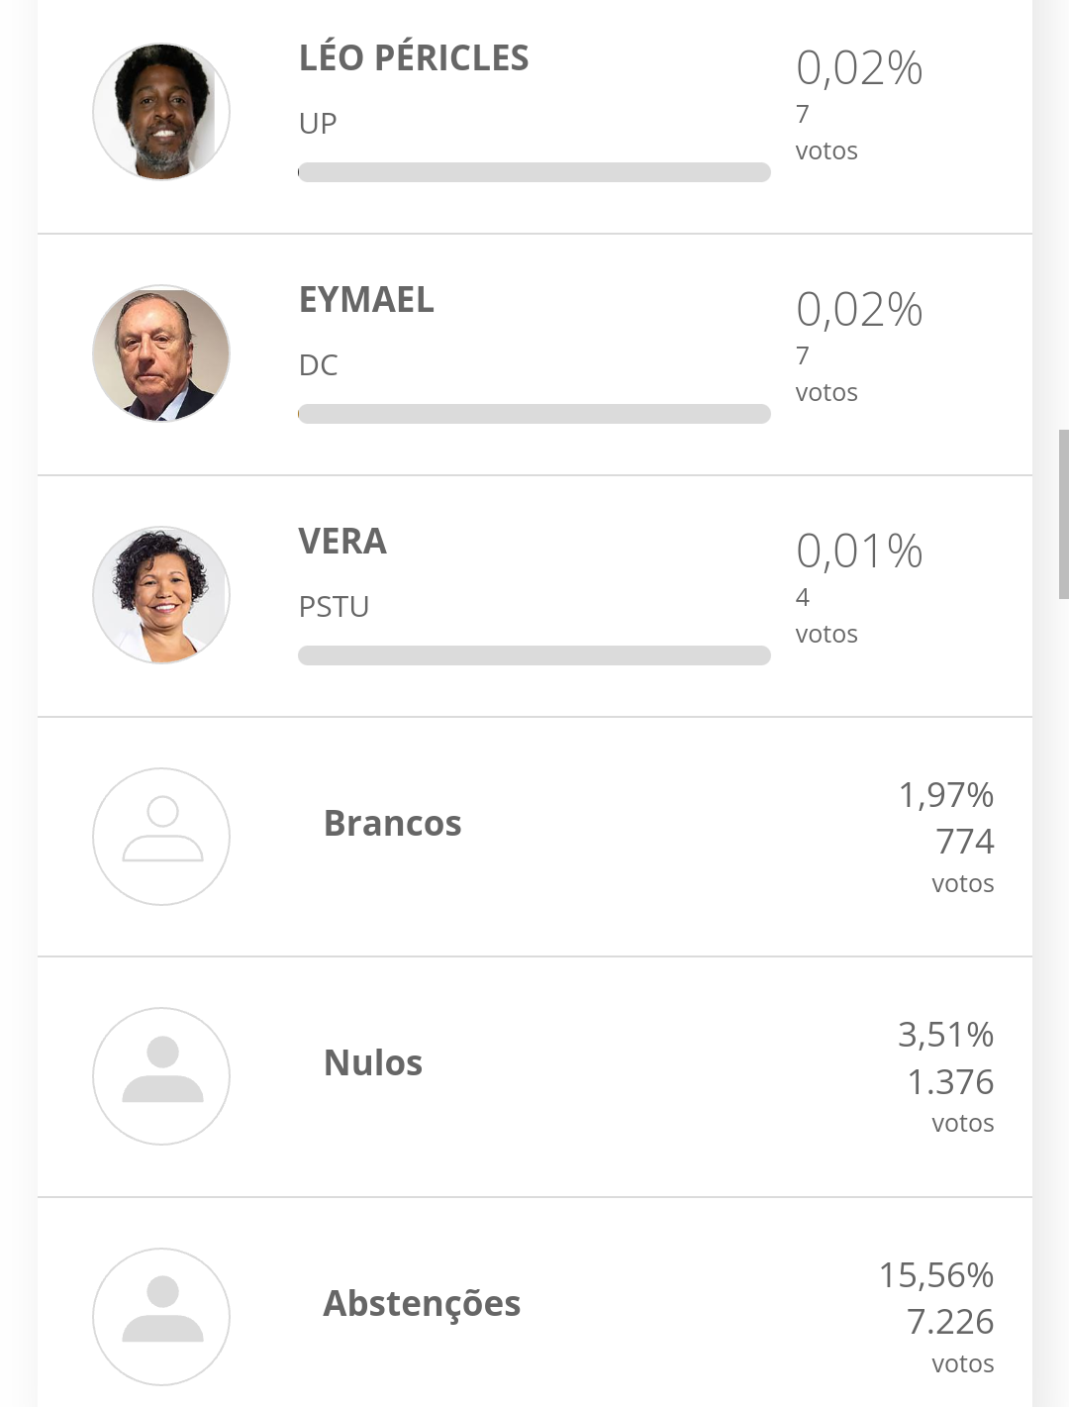Click Vera vote progress bar

(x=534, y=655)
